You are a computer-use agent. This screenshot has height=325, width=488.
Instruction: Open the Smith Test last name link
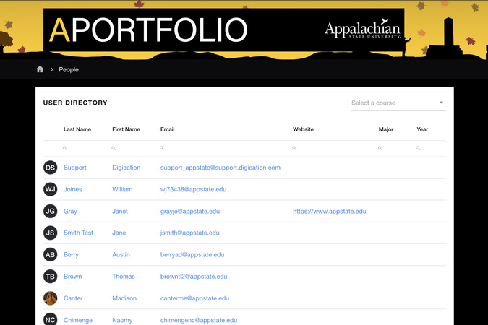(78, 233)
